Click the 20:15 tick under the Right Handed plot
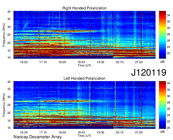The width and height of the screenshot is (173, 140). click(120, 62)
